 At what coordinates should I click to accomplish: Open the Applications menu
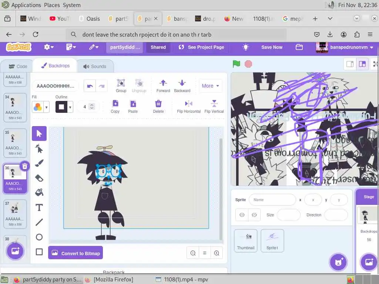point(26,5)
